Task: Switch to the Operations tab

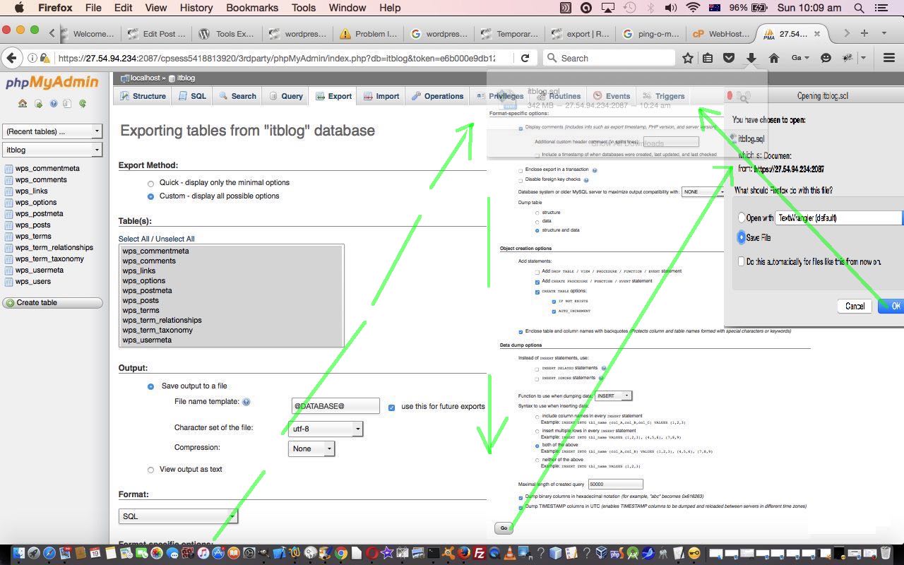Action: [x=437, y=96]
